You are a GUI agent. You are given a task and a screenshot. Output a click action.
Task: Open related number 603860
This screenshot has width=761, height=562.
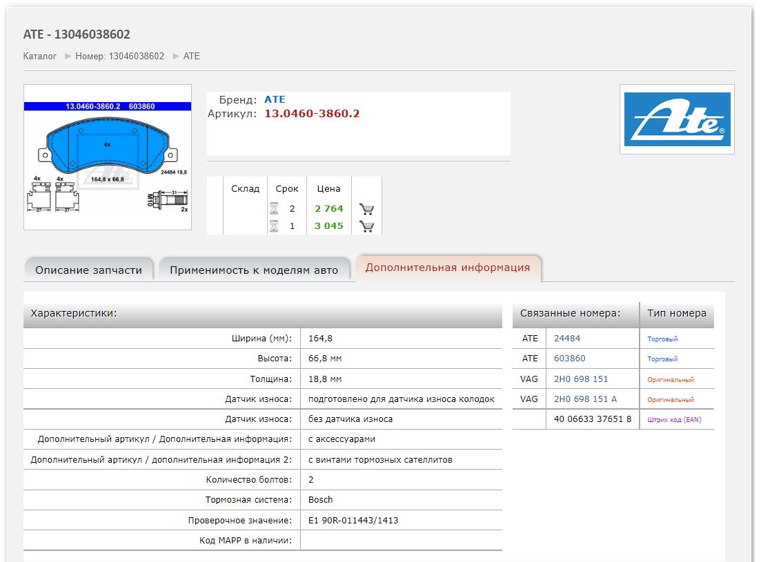570,359
